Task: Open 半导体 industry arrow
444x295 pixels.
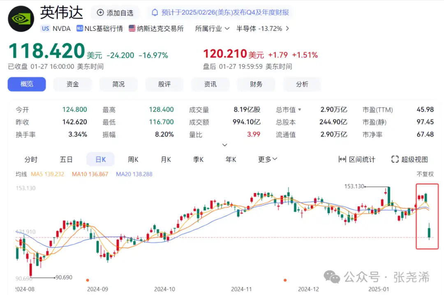Action: click(287, 29)
